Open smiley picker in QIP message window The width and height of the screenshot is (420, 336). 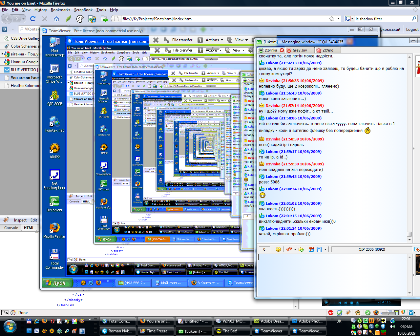(x=278, y=249)
